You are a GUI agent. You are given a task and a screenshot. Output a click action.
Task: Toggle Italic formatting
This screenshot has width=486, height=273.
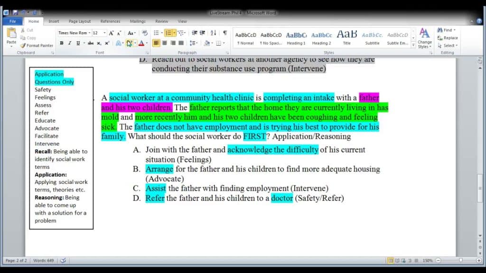[x=70, y=43]
